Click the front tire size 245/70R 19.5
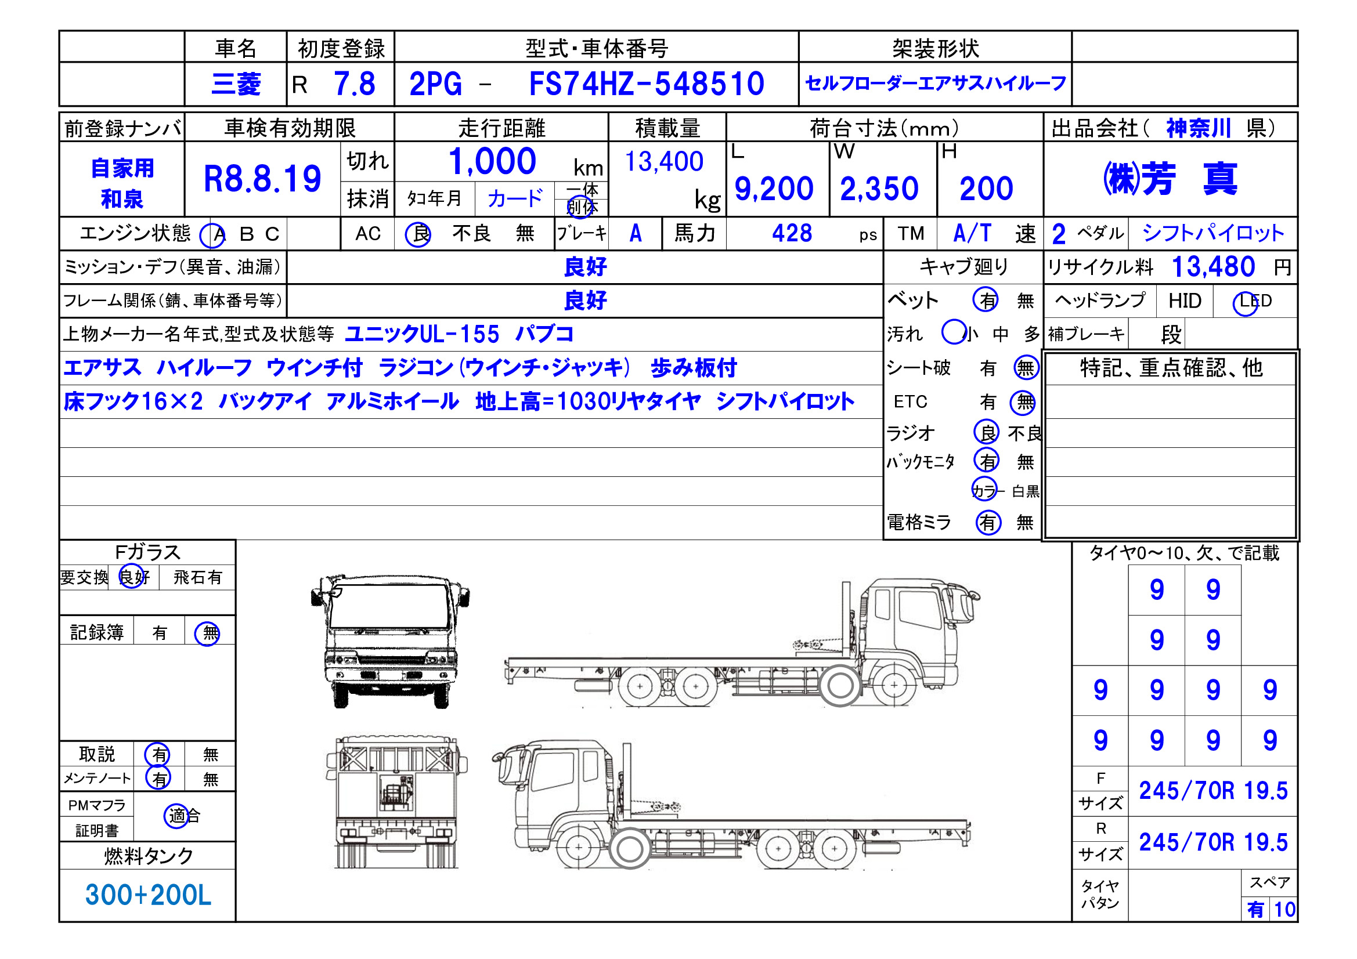This screenshot has height=959, width=1357. (1213, 791)
